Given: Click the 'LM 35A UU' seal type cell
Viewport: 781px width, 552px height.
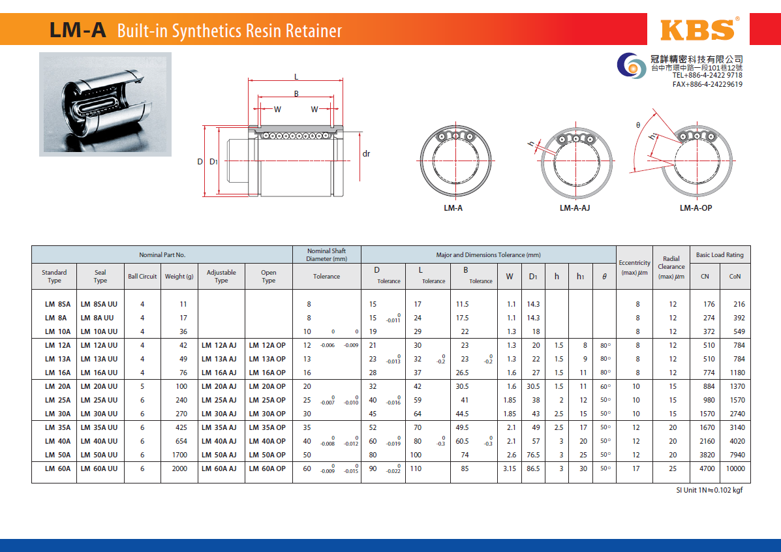Looking at the screenshot, I should pyautogui.click(x=99, y=427).
